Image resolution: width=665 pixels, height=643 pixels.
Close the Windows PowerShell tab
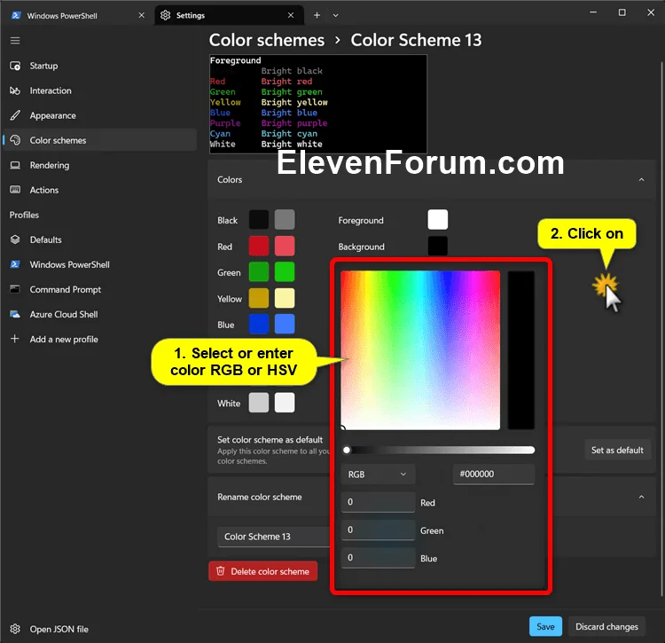(x=142, y=15)
